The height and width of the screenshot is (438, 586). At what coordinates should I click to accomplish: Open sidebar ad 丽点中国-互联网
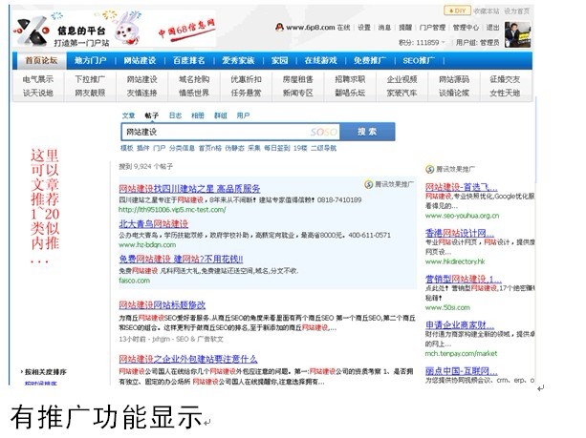click(461, 371)
